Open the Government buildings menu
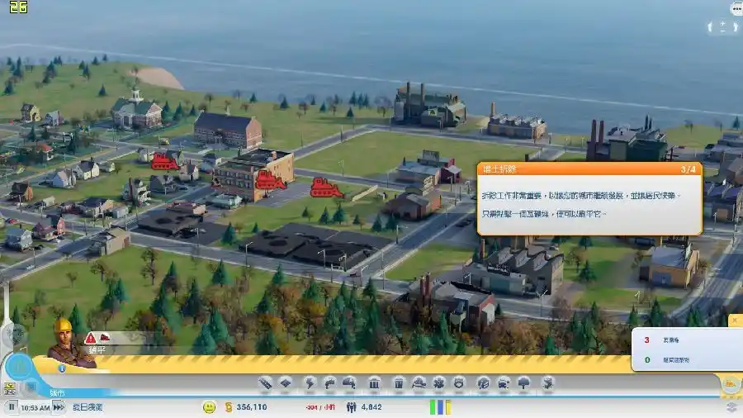Viewport: 743px width, 418px height. tap(374, 383)
